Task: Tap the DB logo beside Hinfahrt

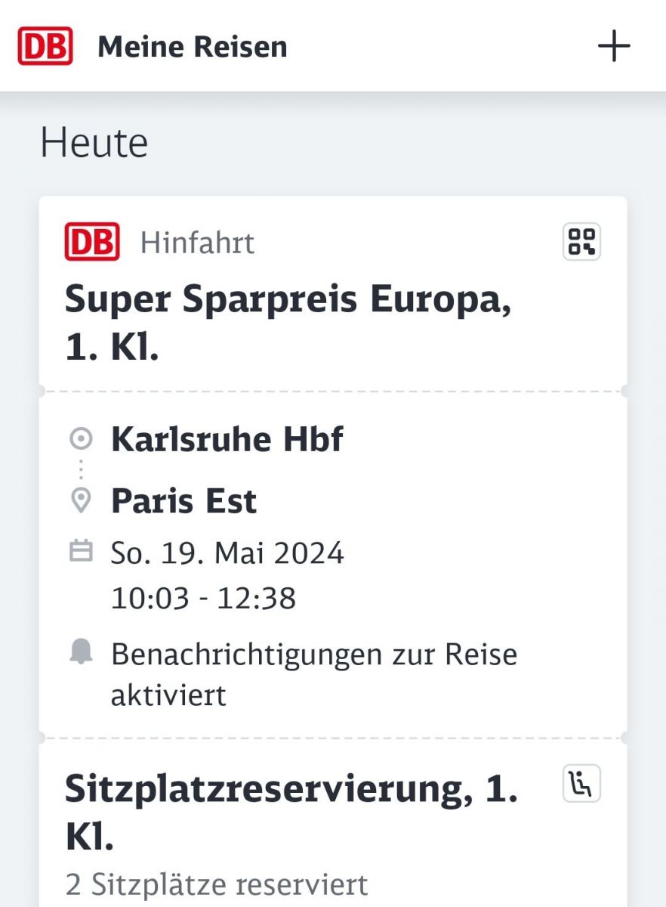Action: 92,242
